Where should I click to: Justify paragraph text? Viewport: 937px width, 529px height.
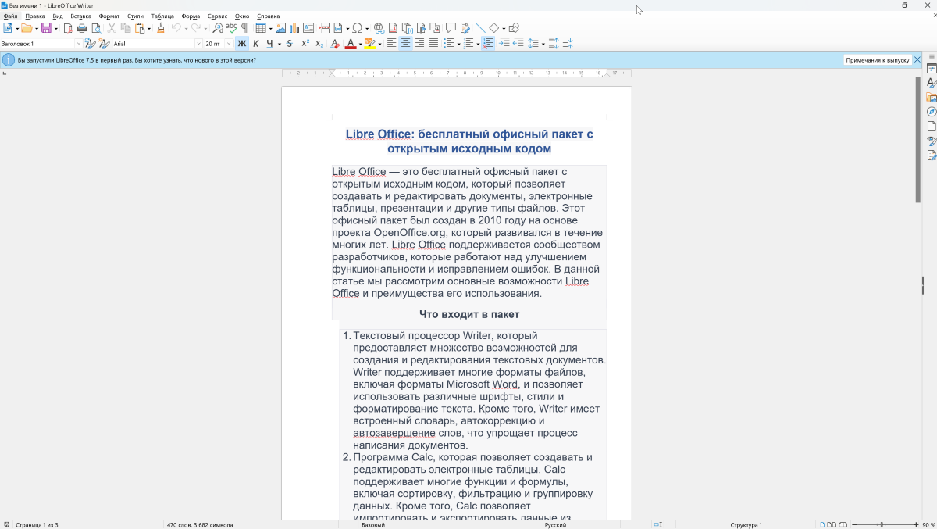pos(433,44)
